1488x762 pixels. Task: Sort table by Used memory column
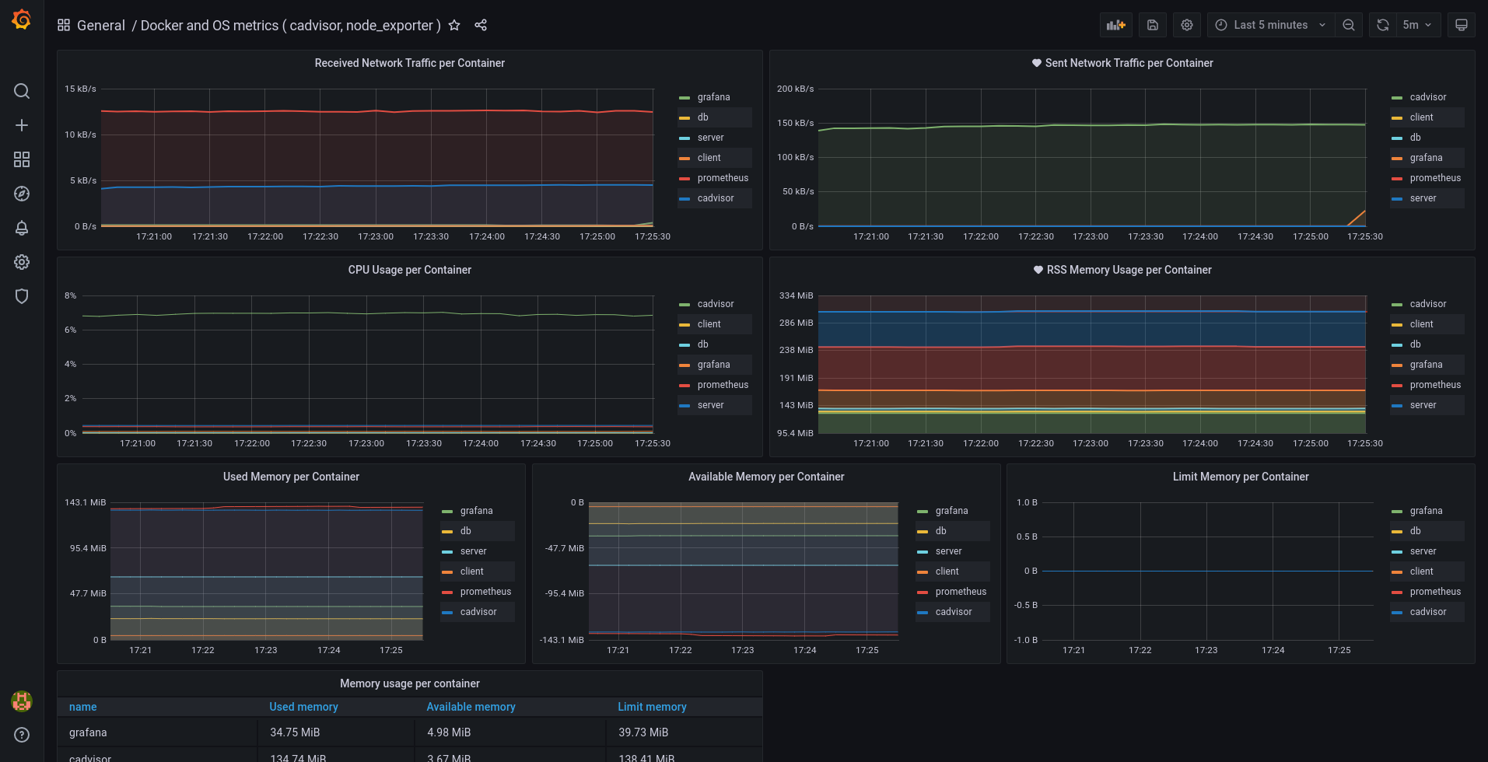pyautogui.click(x=303, y=707)
